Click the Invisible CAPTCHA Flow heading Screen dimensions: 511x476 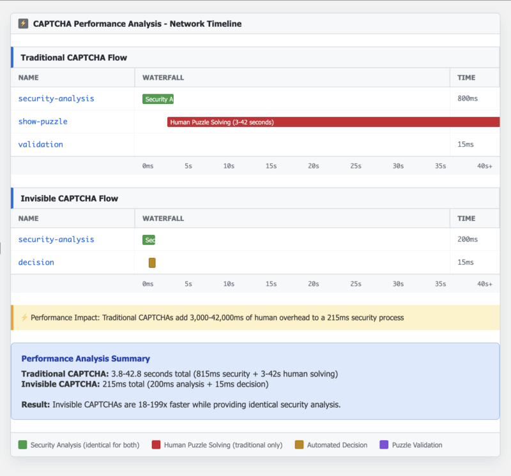click(x=70, y=198)
